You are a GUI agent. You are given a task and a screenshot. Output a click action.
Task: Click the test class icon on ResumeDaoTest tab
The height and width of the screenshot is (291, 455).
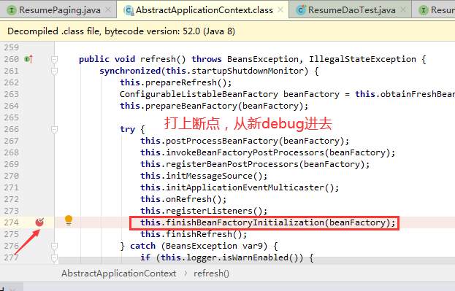point(301,10)
